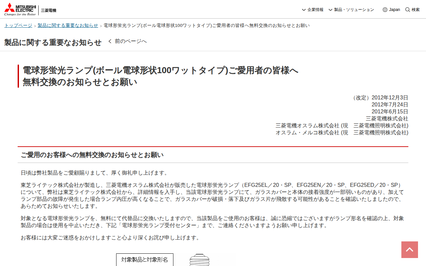Click the Mitsubishi Electric logo
Image resolution: width=426 pixels, height=266 pixels.
point(20,9)
